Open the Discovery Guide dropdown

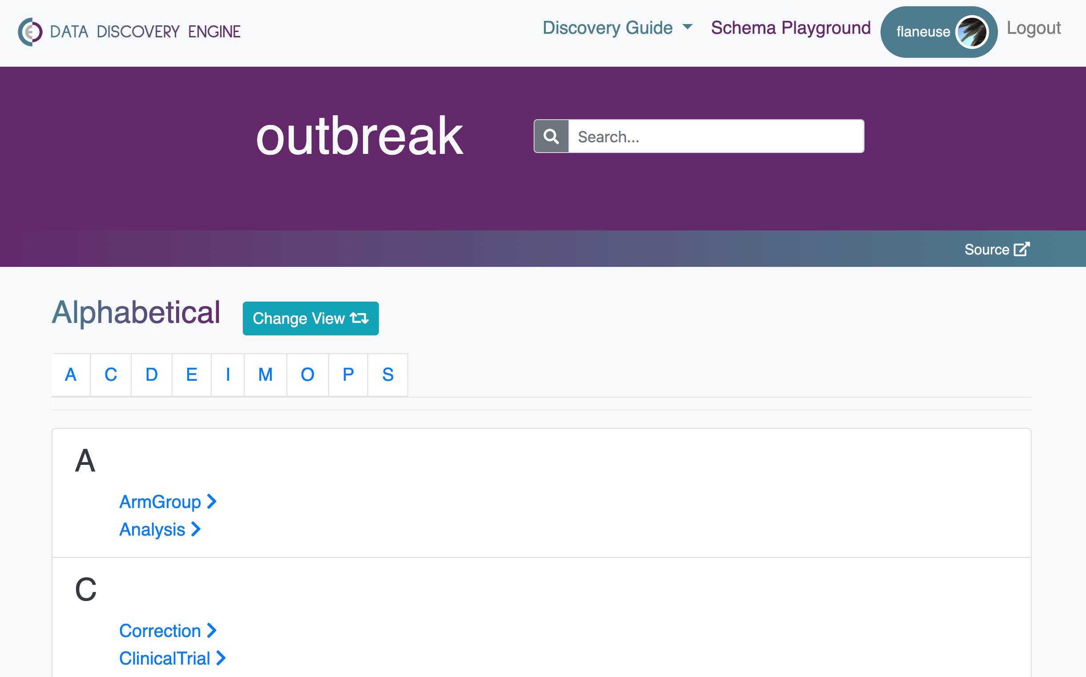click(617, 28)
